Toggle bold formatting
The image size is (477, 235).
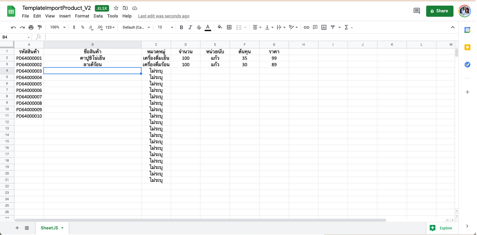181,27
